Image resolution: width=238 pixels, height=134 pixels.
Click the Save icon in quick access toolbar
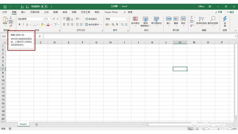[5, 7]
